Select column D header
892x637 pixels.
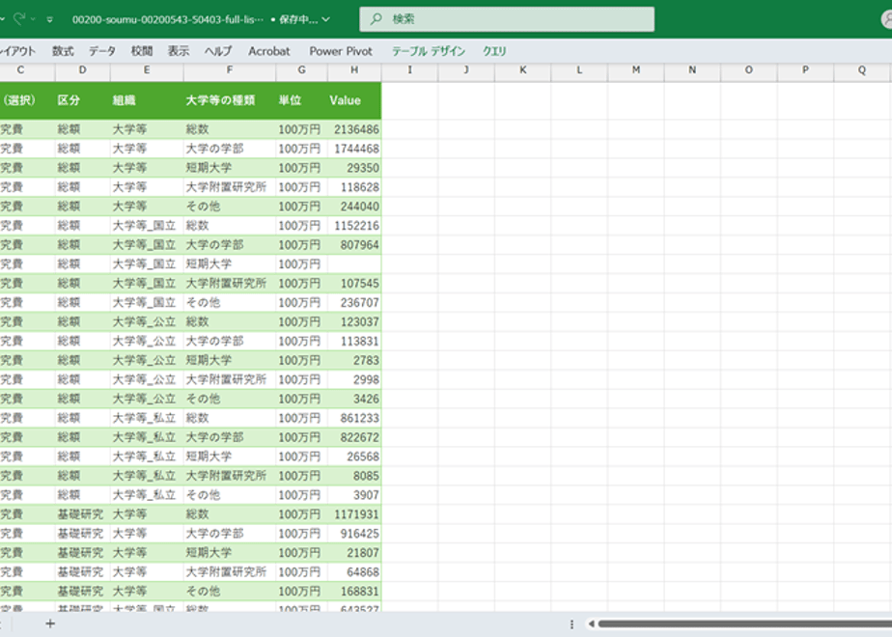click(x=82, y=69)
